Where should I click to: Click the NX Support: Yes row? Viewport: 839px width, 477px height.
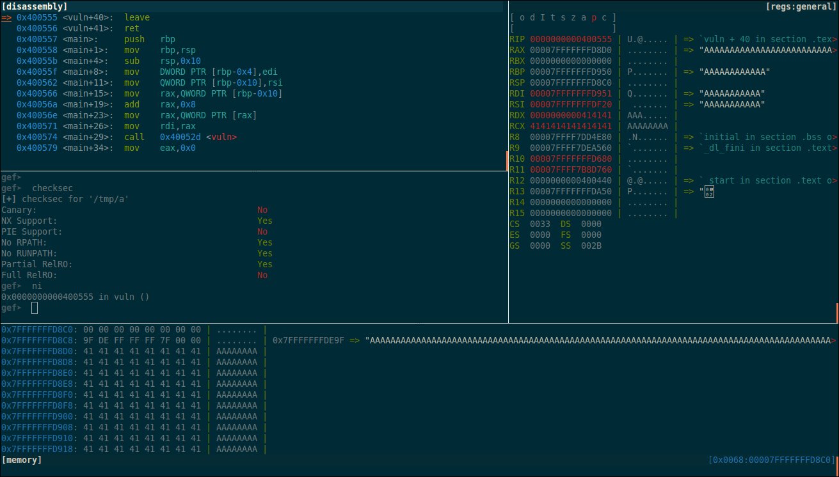[137, 220]
